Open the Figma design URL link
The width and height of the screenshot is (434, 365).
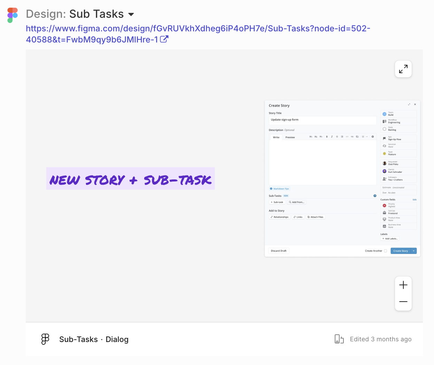coord(198,34)
